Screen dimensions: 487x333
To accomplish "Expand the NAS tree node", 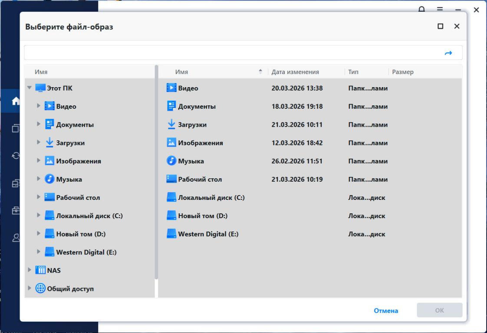I will point(30,271).
